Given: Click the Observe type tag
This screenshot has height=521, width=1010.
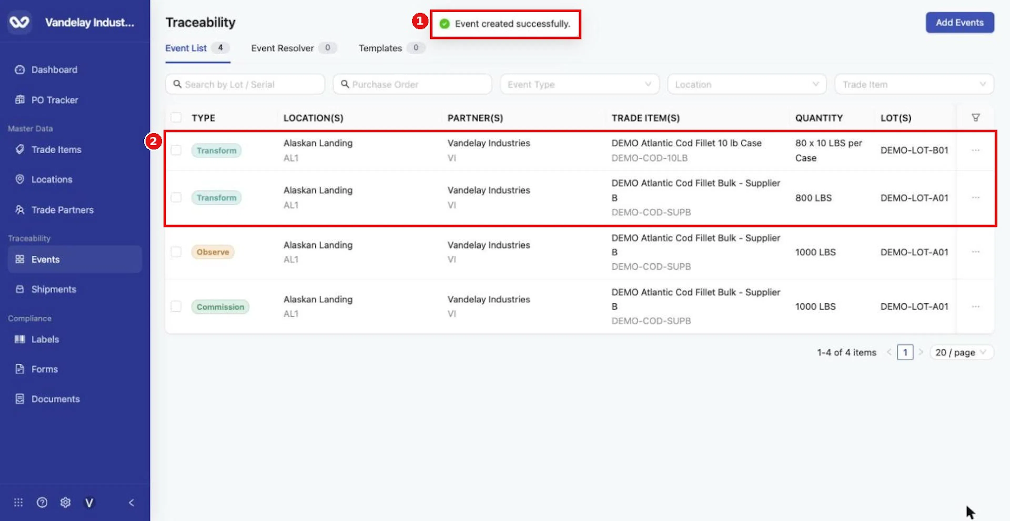Looking at the screenshot, I should pos(213,252).
